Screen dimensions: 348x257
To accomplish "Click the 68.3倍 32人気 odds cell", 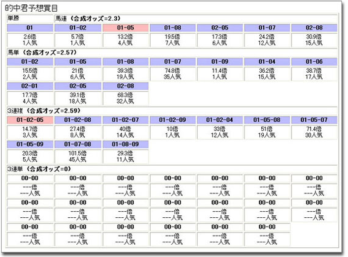I will click(125, 98).
